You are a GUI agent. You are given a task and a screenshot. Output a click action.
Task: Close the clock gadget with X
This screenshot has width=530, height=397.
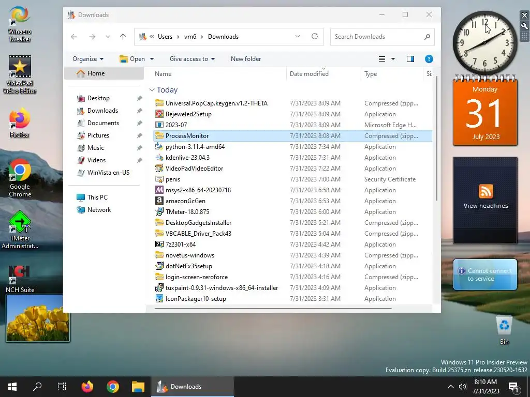524,15
